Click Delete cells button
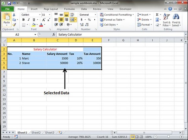This screenshot has width=188, height=140. tap(144, 20)
